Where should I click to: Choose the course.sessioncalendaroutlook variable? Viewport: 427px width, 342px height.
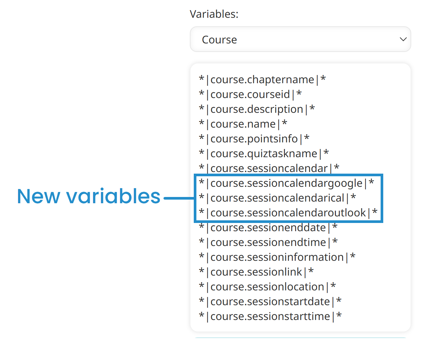[288, 213]
